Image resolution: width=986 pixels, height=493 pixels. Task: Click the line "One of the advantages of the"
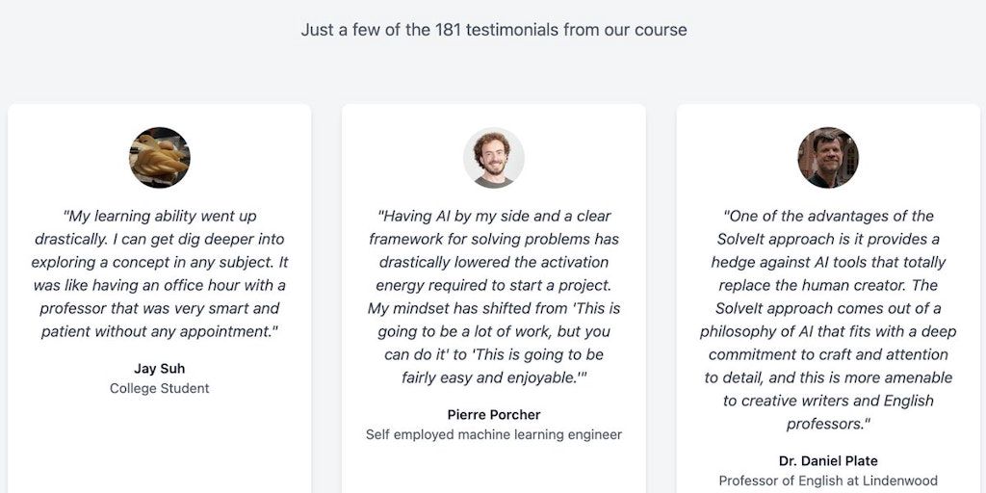click(828, 217)
